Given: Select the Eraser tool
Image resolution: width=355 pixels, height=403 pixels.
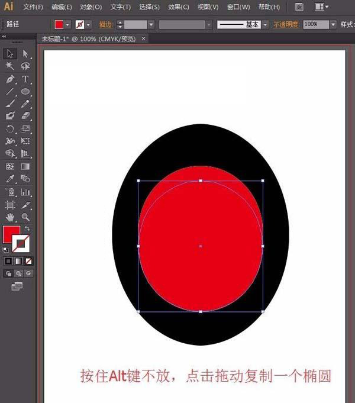Looking at the screenshot, I should 25,115.
